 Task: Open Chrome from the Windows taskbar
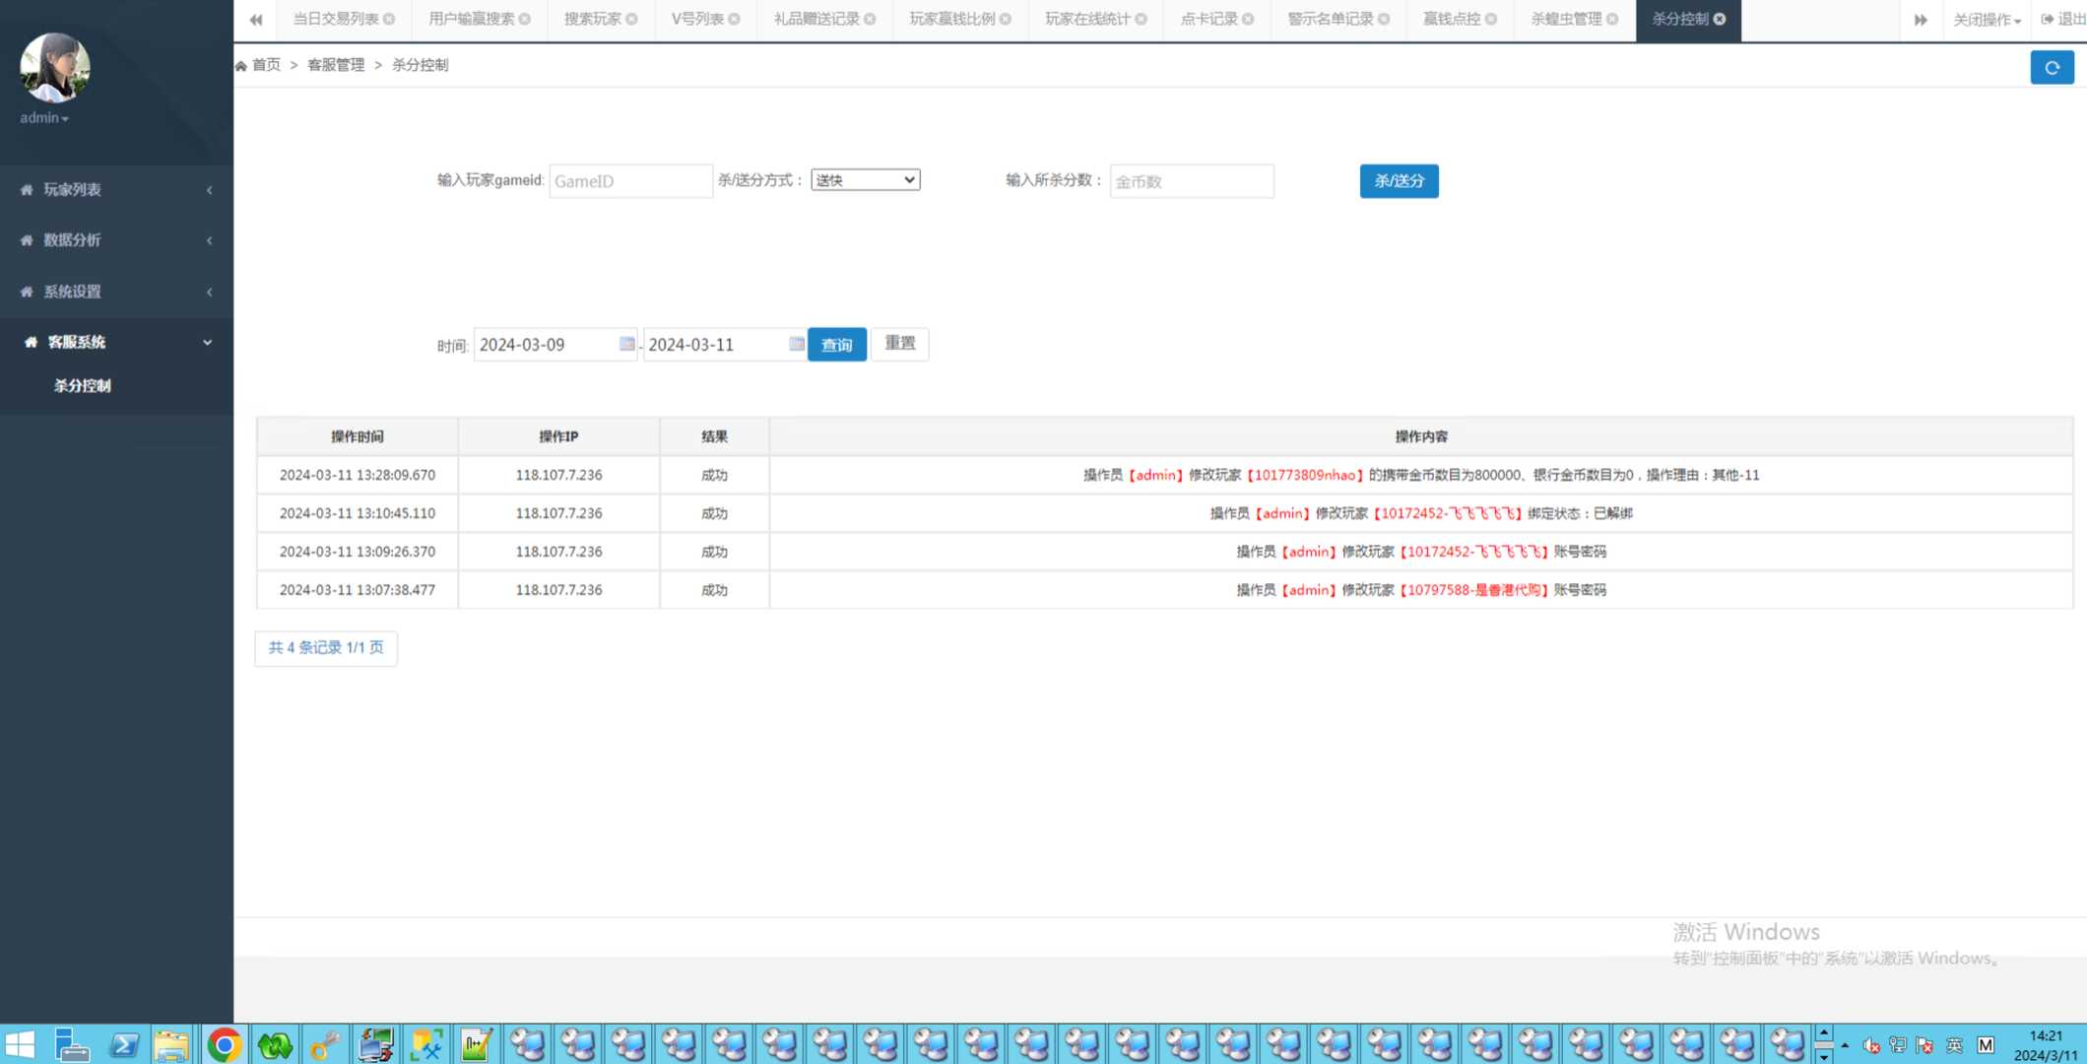224,1044
